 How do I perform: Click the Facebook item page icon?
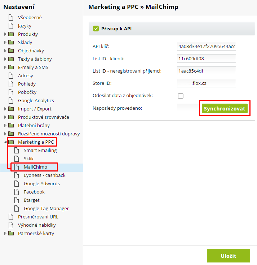pyautogui.click(x=17, y=192)
